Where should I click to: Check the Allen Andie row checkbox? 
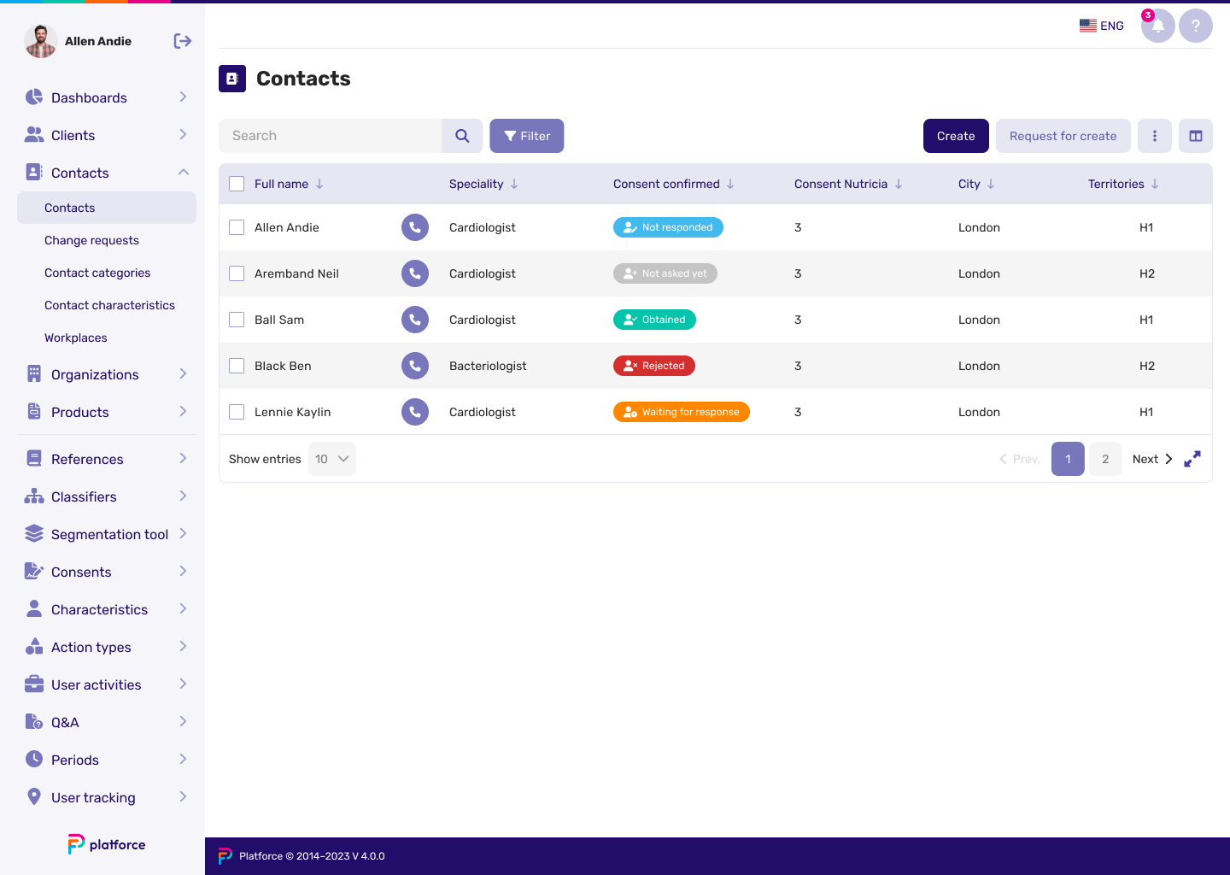click(x=237, y=227)
